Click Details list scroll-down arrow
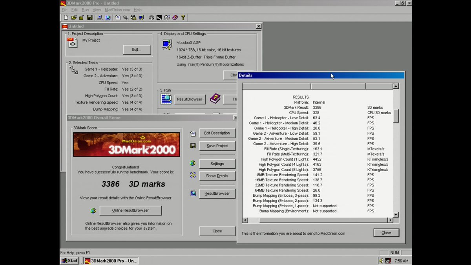Image resolution: width=471 pixels, height=265 pixels. (x=396, y=215)
